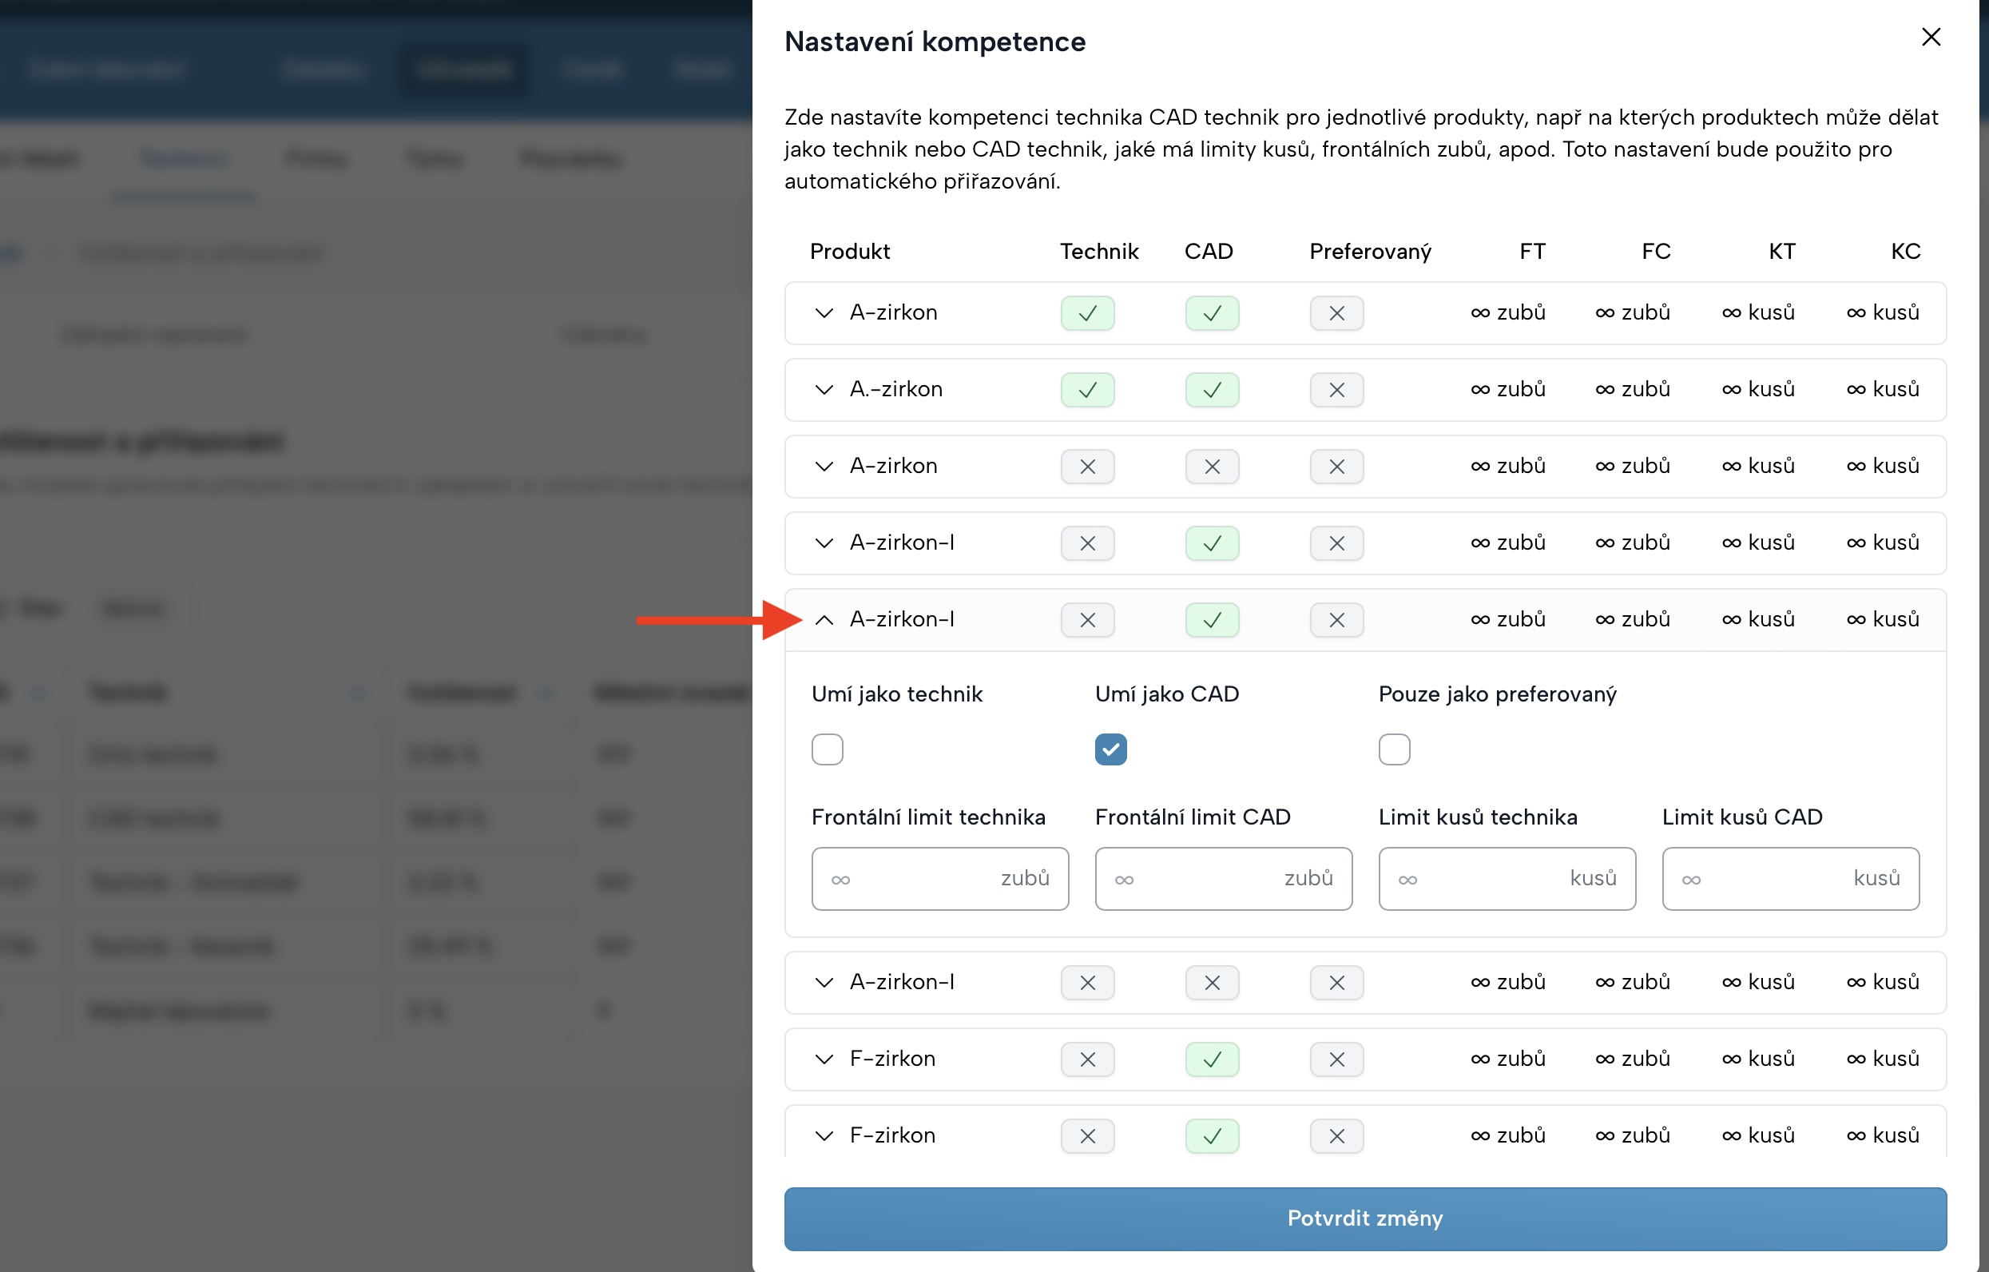Screen dimensions: 1989x1272
Task: Toggle Technik X icon on first F-zirkon row
Action: point(1087,1059)
